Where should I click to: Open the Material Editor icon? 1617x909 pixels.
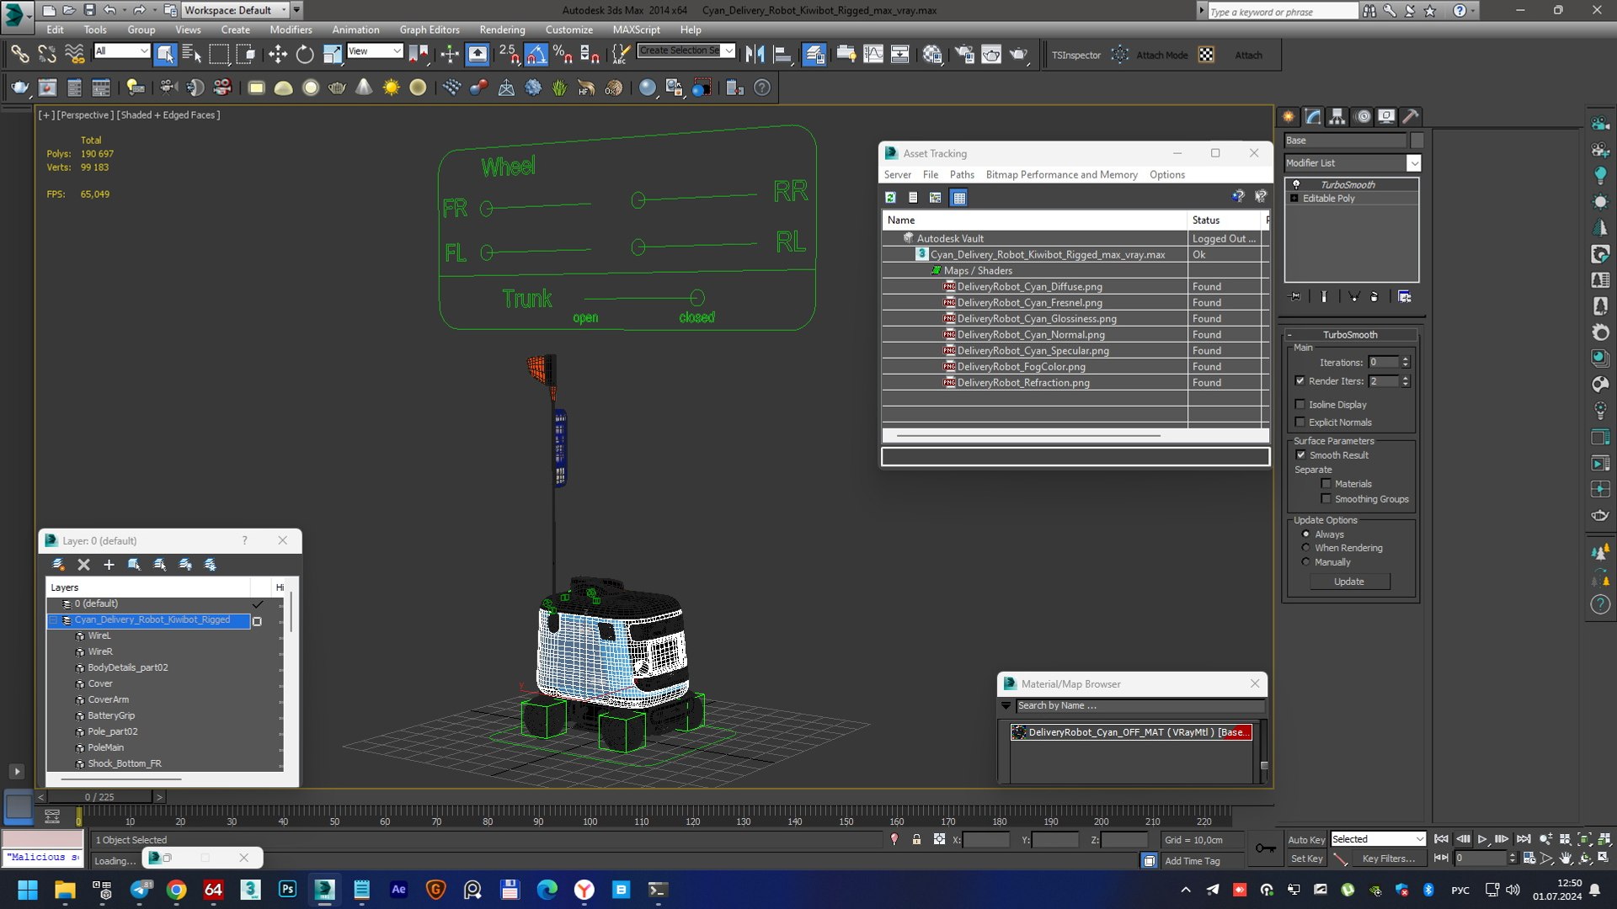tap(931, 55)
